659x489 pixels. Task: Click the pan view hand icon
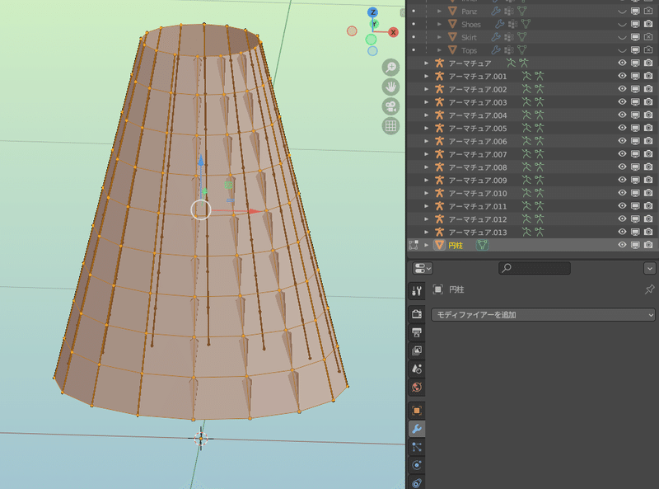pos(390,87)
